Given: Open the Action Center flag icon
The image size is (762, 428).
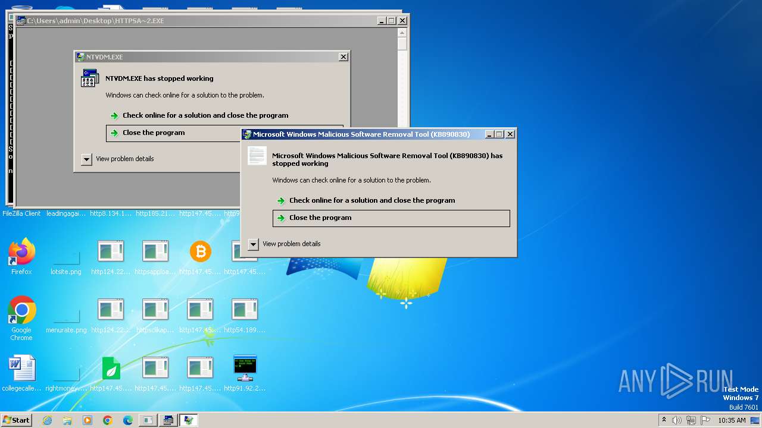Looking at the screenshot, I should coord(705,420).
